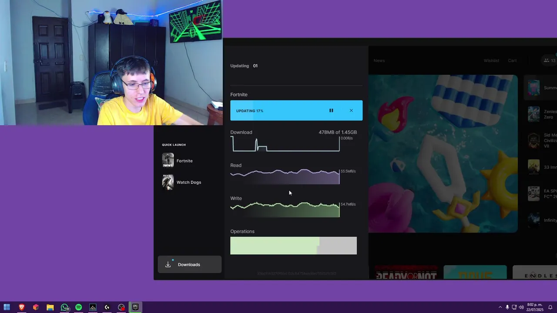This screenshot has height=313, width=557.
Task: Click the microphone tray icon
Action: coord(507,307)
